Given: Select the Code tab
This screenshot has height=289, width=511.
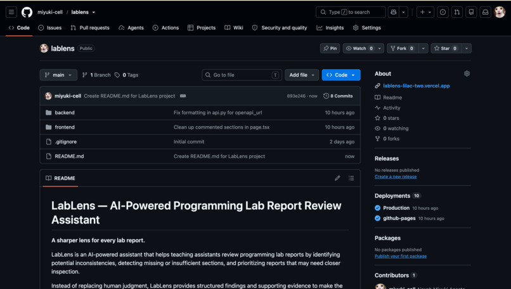Looking at the screenshot, I should 19,28.
